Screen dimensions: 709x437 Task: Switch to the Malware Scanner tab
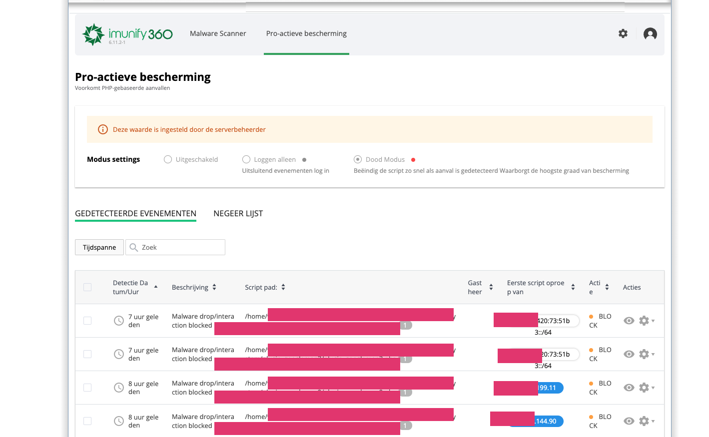(218, 33)
